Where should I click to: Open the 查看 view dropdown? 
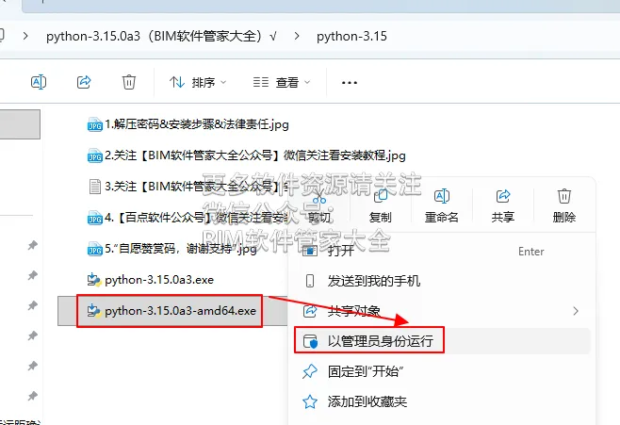click(282, 82)
